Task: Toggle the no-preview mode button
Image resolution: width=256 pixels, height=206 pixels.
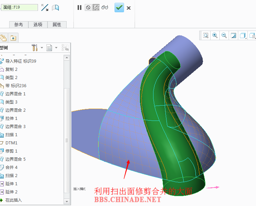Action: [x=88, y=7]
